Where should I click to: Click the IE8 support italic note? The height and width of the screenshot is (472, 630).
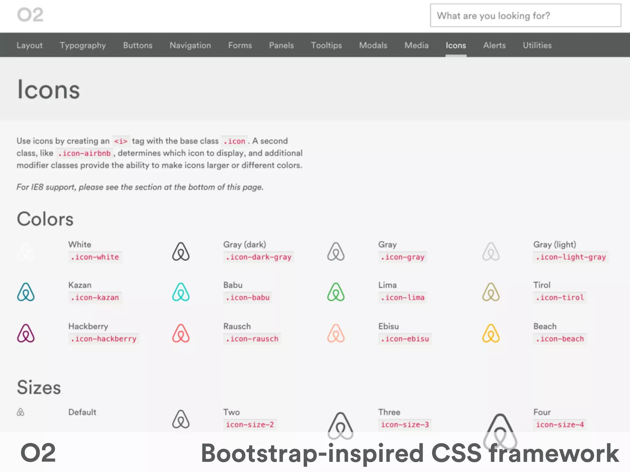140,187
